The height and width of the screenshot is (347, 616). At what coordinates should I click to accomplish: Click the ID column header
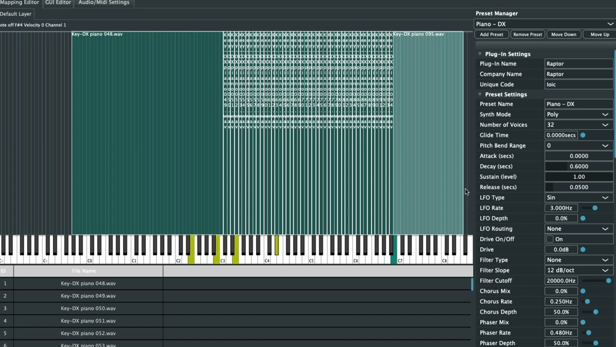click(6, 271)
